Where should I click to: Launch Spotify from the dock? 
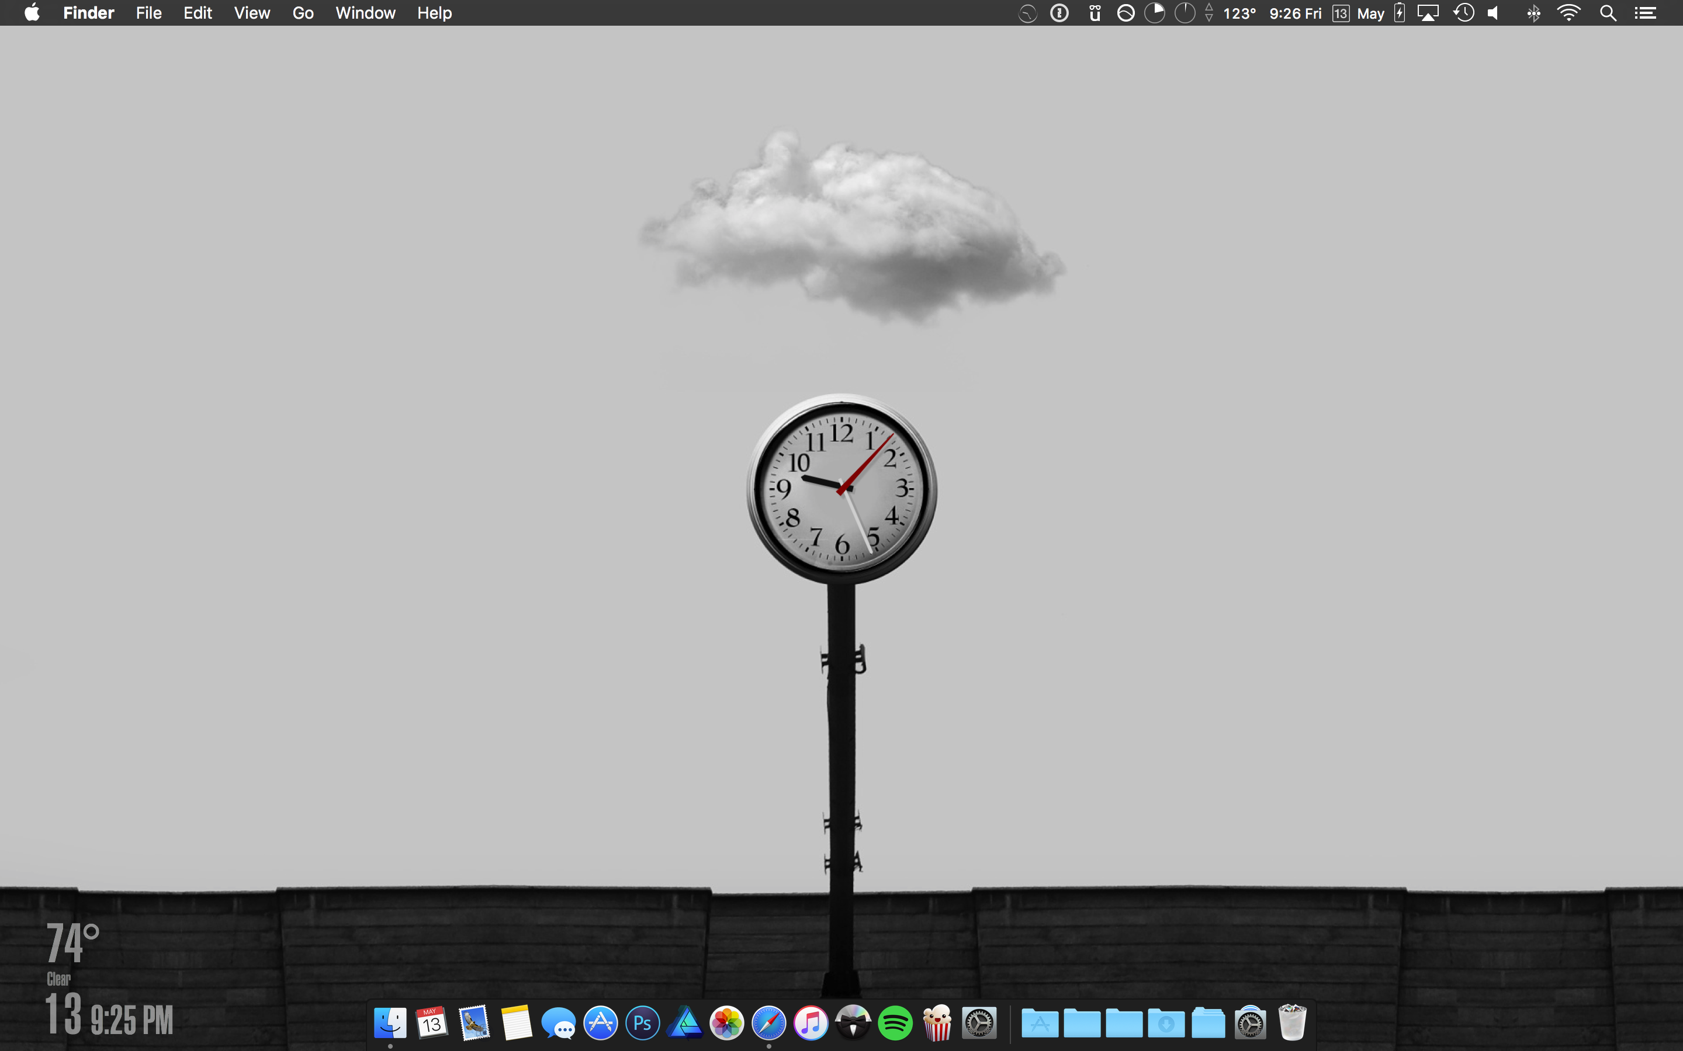pyautogui.click(x=895, y=1023)
